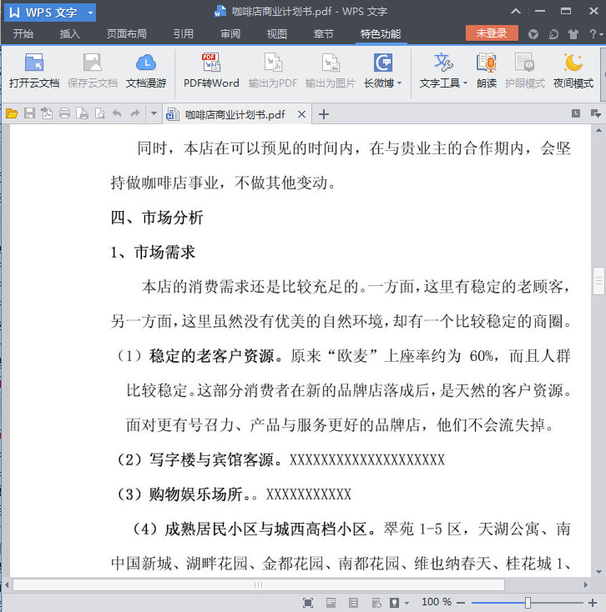606x612 pixels.
Task: Convert with PDF转Word tool
Action: click(x=211, y=71)
